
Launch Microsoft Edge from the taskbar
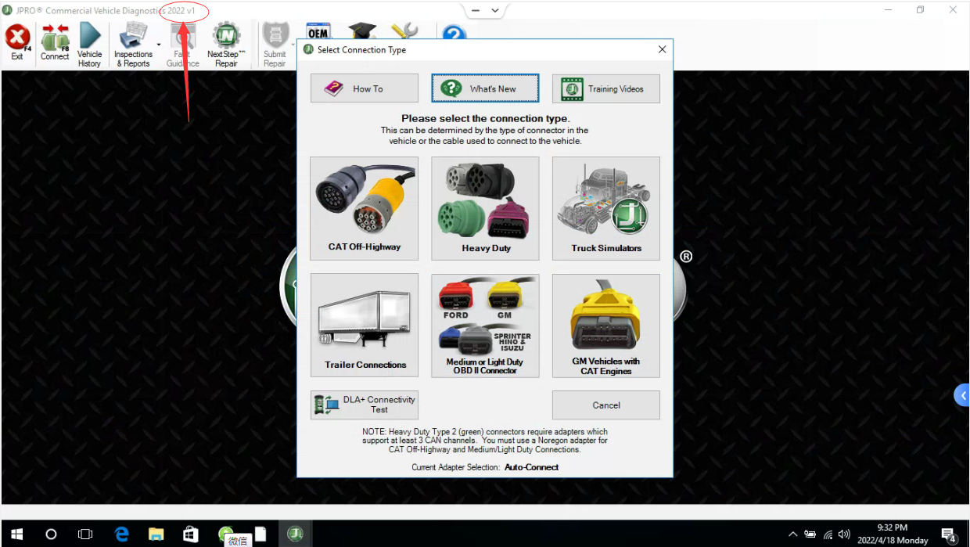[x=121, y=534]
